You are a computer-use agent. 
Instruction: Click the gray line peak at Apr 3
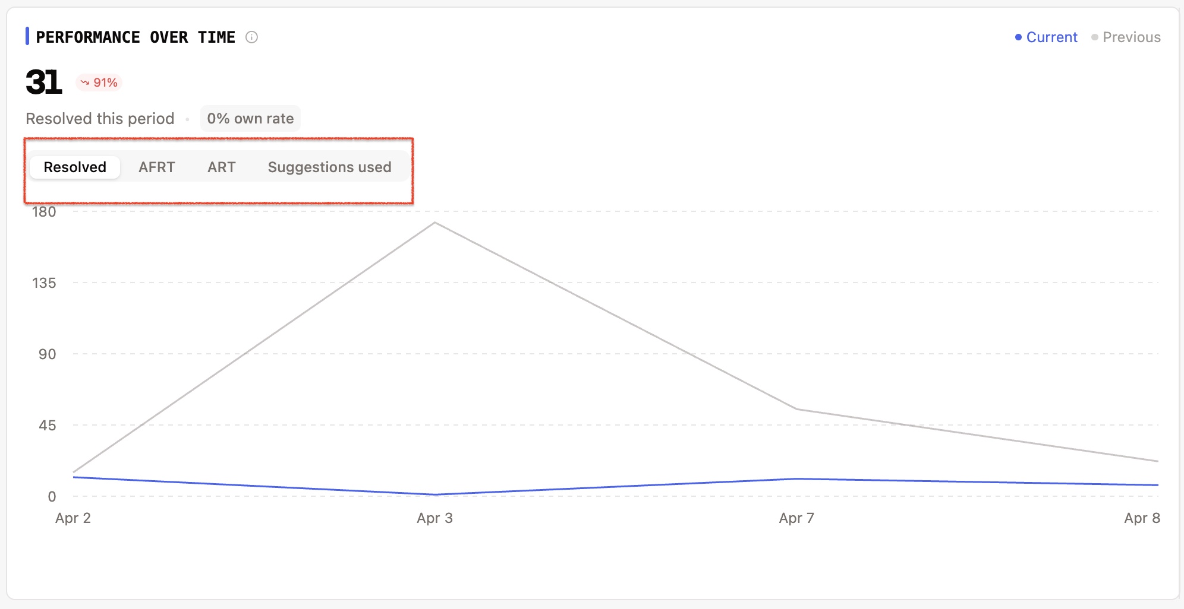click(435, 223)
